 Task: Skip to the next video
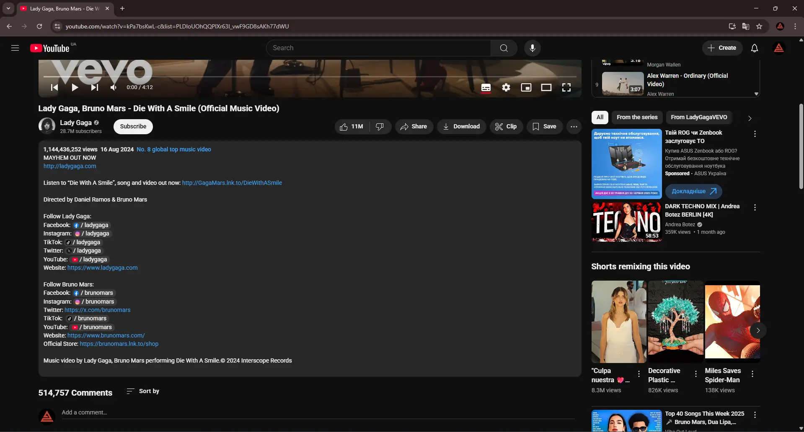pos(94,87)
